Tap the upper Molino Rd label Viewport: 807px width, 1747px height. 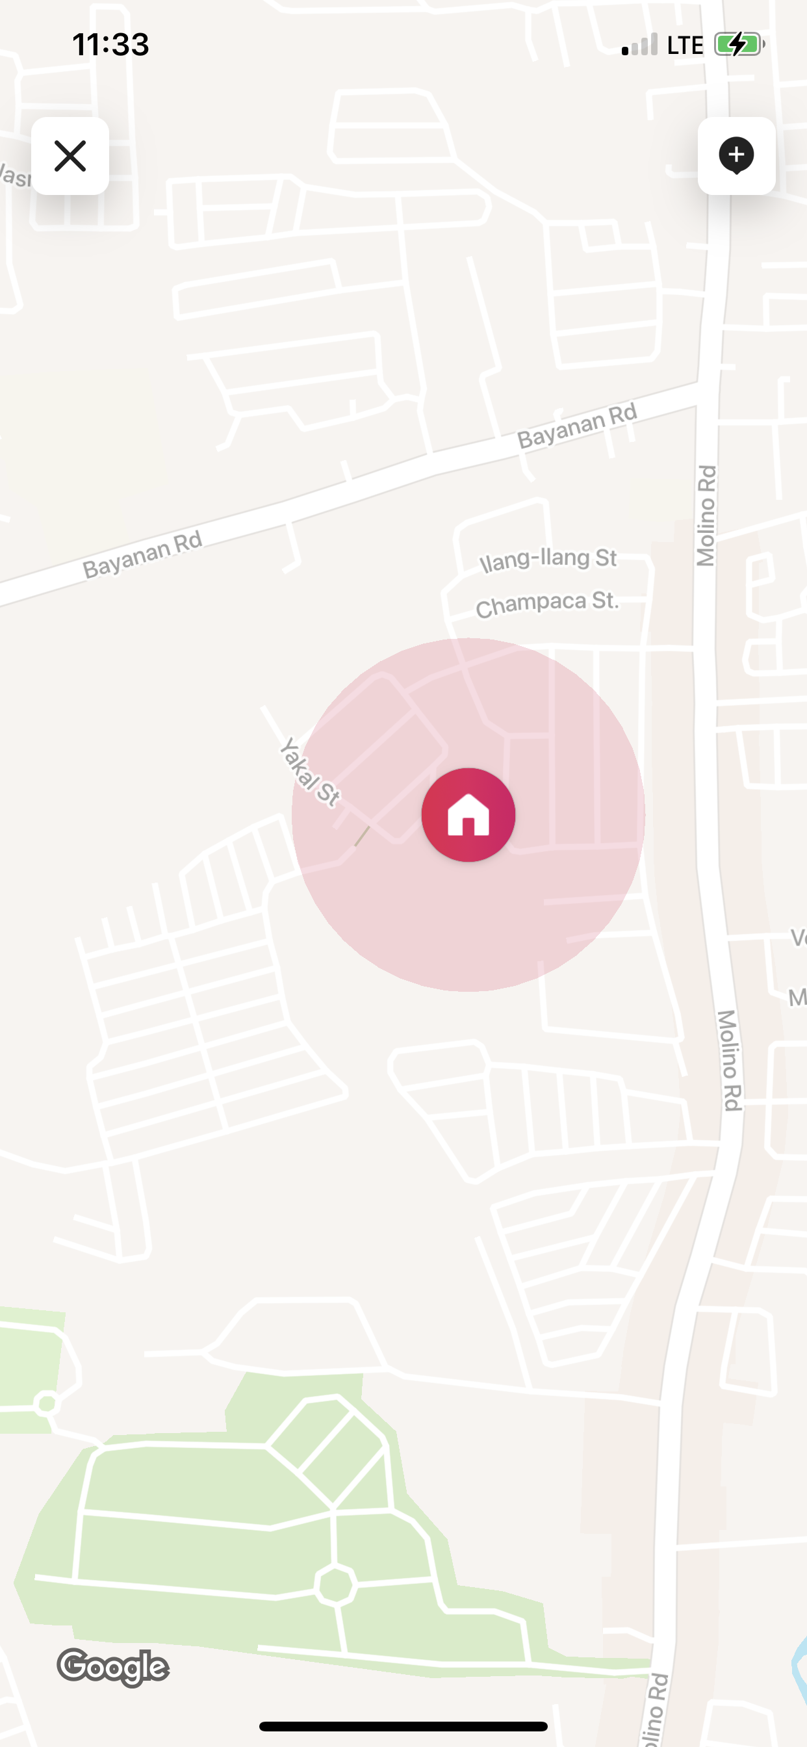[707, 515]
